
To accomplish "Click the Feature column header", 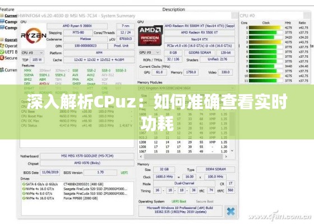I will (x=7, y=10).
